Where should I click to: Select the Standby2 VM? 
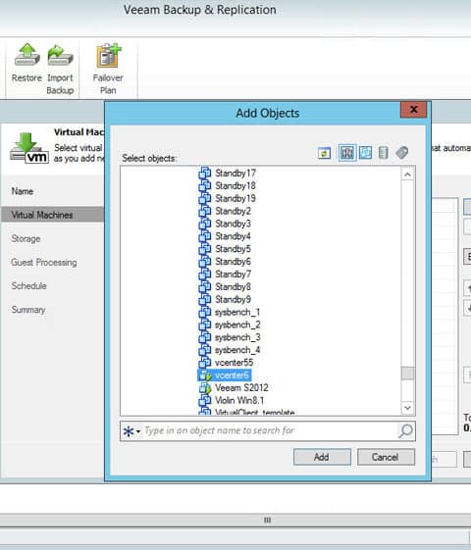click(x=233, y=211)
